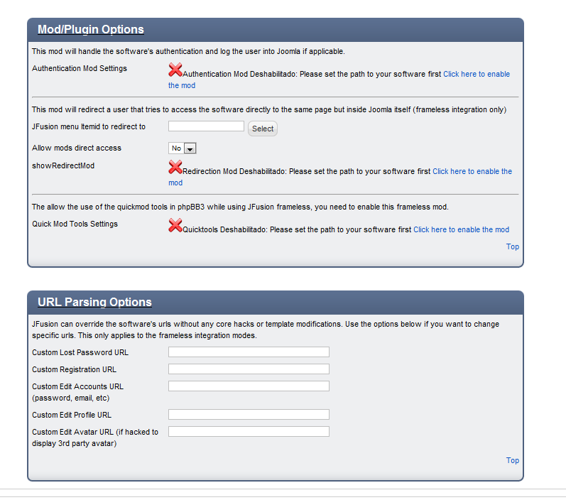Screen dimensions: 566x500
Task: Focus the Custom Lost Password URL field
Action: pos(249,352)
